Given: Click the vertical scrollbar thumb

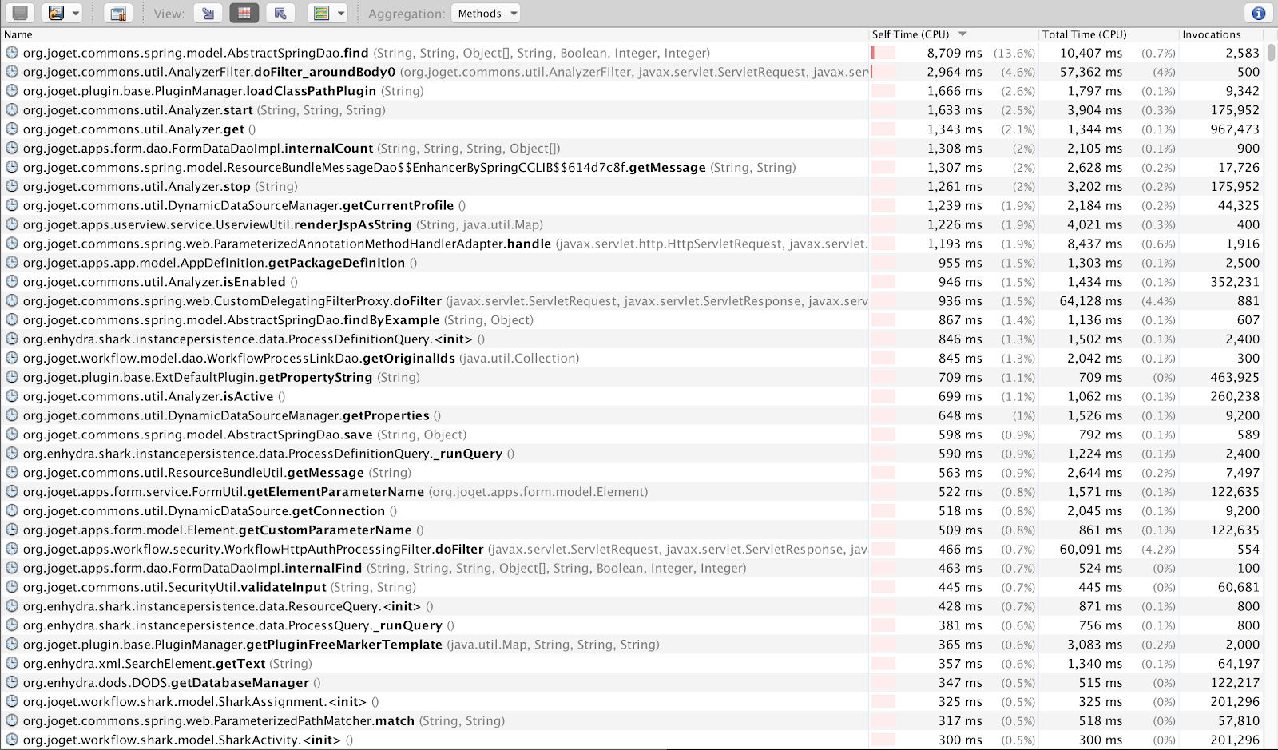Looking at the screenshot, I should pos(1271,53).
